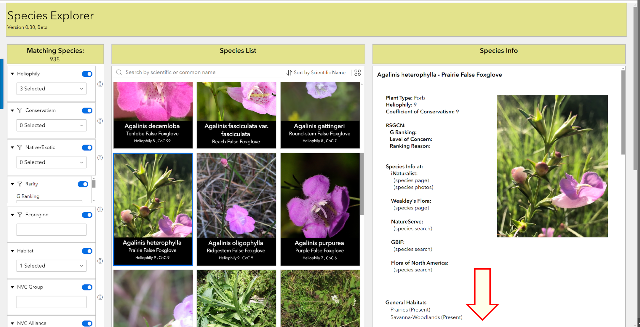
Task: Click info icon next to Heliophily filter
Action: click(x=100, y=84)
